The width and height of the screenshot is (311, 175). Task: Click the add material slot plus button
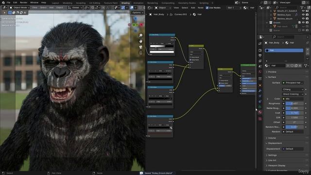point(308,50)
